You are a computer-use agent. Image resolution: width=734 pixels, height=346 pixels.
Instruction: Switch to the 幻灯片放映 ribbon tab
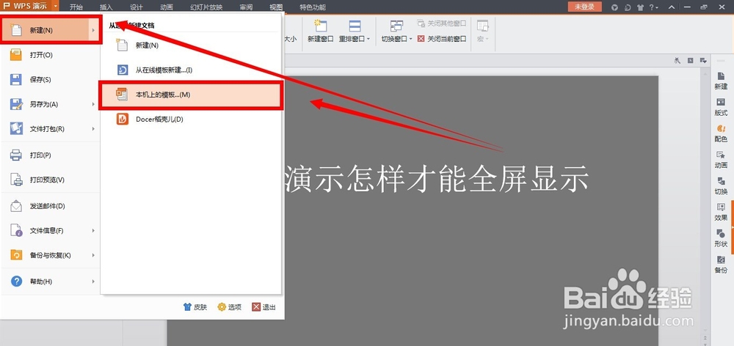pyautogui.click(x=206, y=7)
